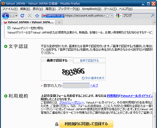Click the stop loading X icon
157x128 pixels.
30,16
